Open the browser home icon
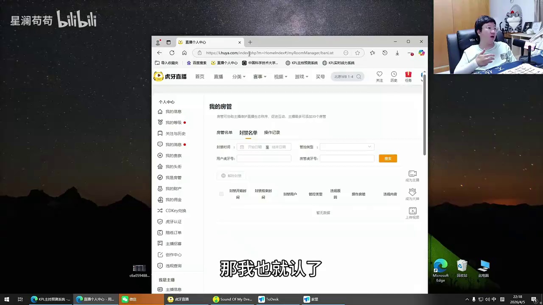The image size is (543, 305). pyautogui.click(x=184, y=53)
